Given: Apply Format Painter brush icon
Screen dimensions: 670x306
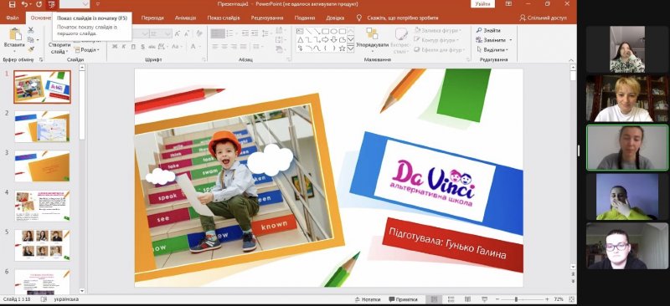Looking at the screenshot, I should [30, 49].
